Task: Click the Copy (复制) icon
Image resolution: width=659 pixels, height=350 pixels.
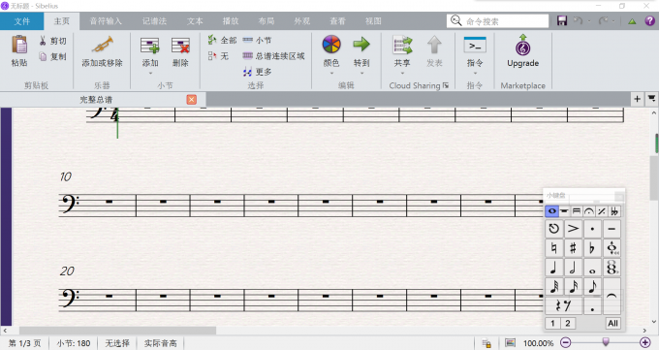Action: coord(43,56)
